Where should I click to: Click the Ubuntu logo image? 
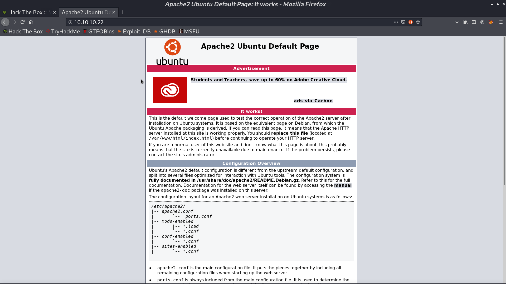tap(172, 52)
